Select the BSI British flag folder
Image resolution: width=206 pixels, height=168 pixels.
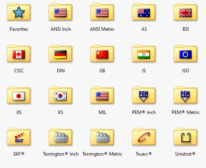click(185, 12)
